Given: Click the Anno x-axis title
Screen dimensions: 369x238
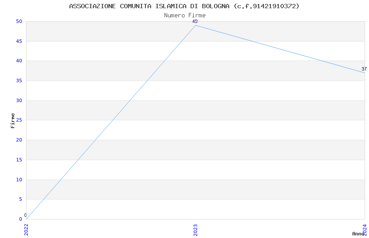Looking at the screenshot, I should (358, 234).
